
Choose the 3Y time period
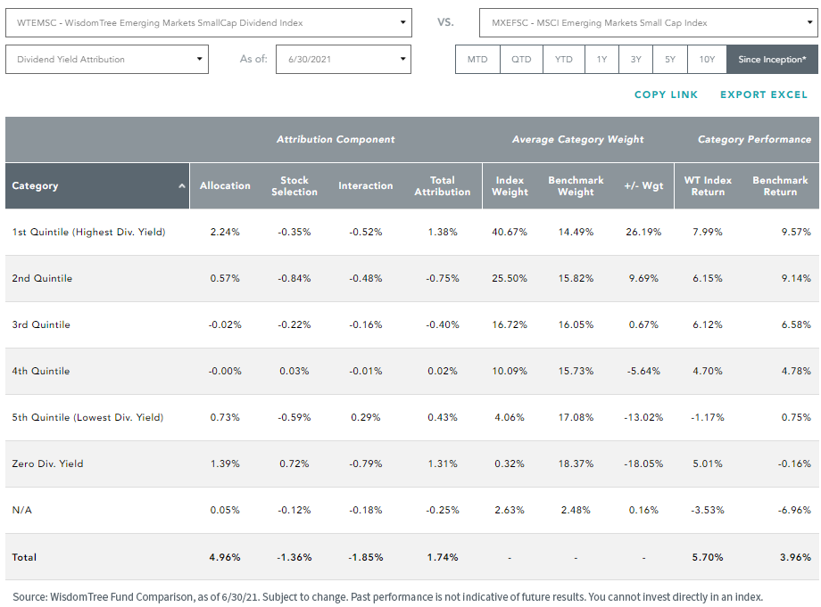tap(636, 59)
